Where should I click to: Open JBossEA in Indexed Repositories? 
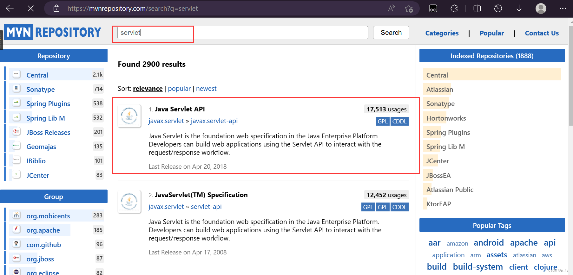(438, 176)
